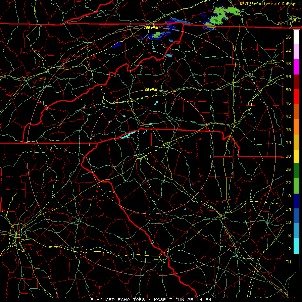Click the '14' legend value
The height and width of the screenshot is (302, 302).
[288, 209]
